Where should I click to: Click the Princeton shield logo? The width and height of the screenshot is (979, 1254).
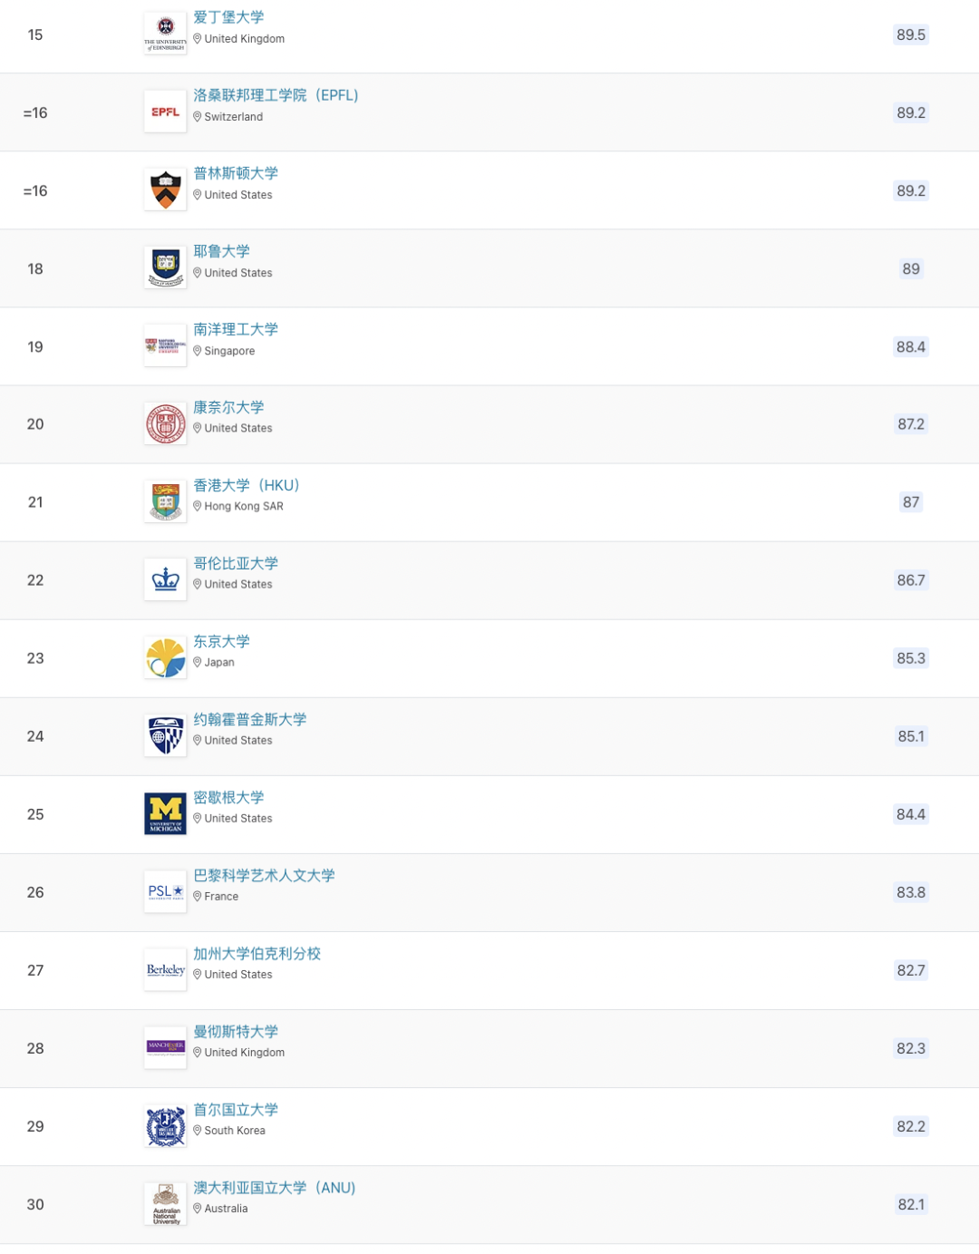pyautogui.click(x=165, y=190)
